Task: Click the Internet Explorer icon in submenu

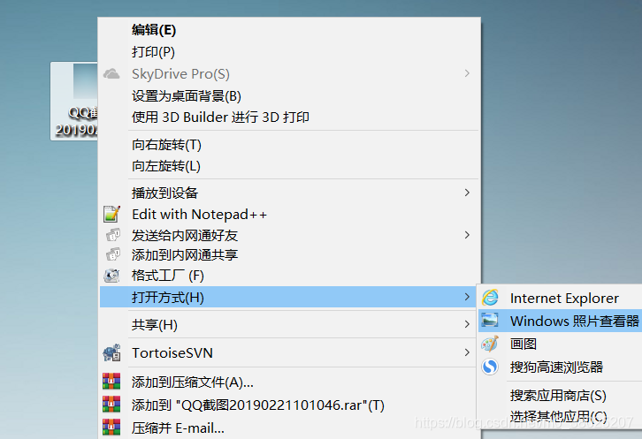Action: point(490,298)
